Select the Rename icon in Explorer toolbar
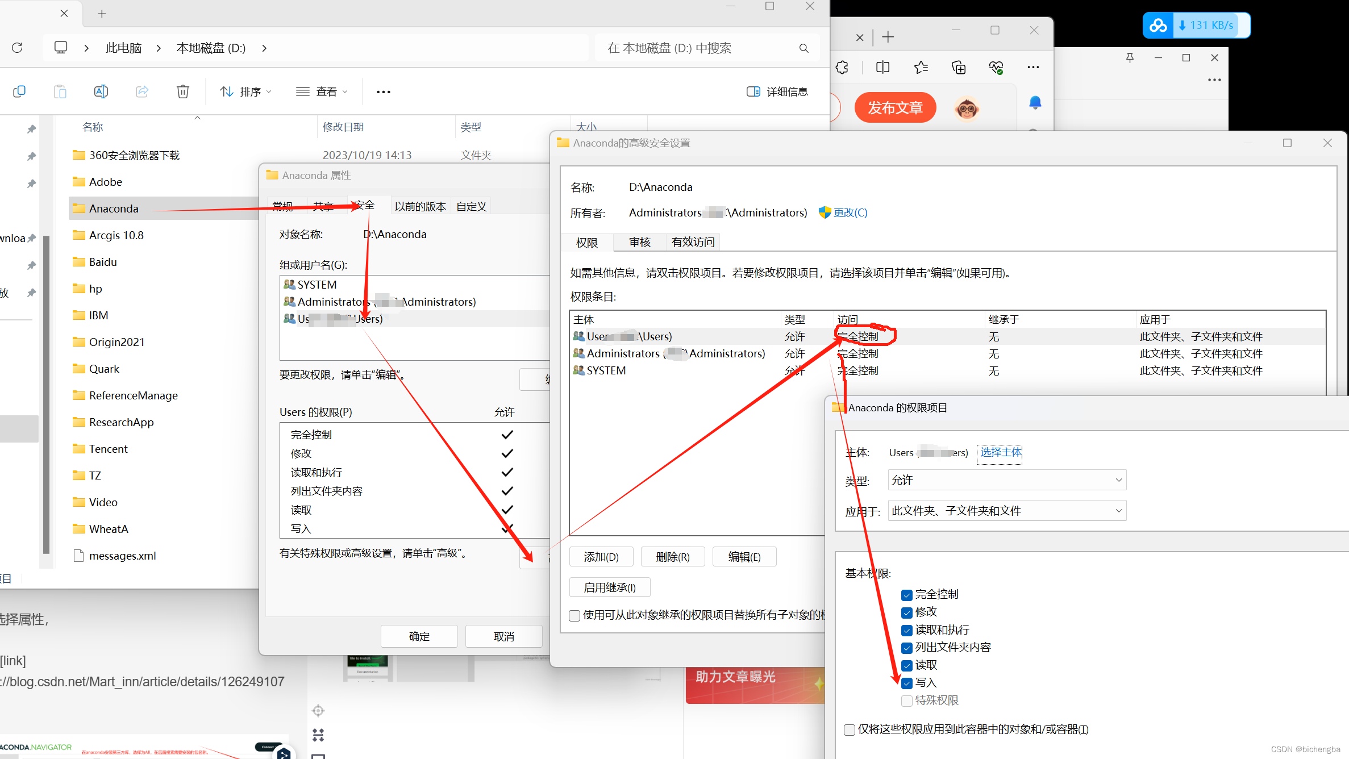 point(101,91)
